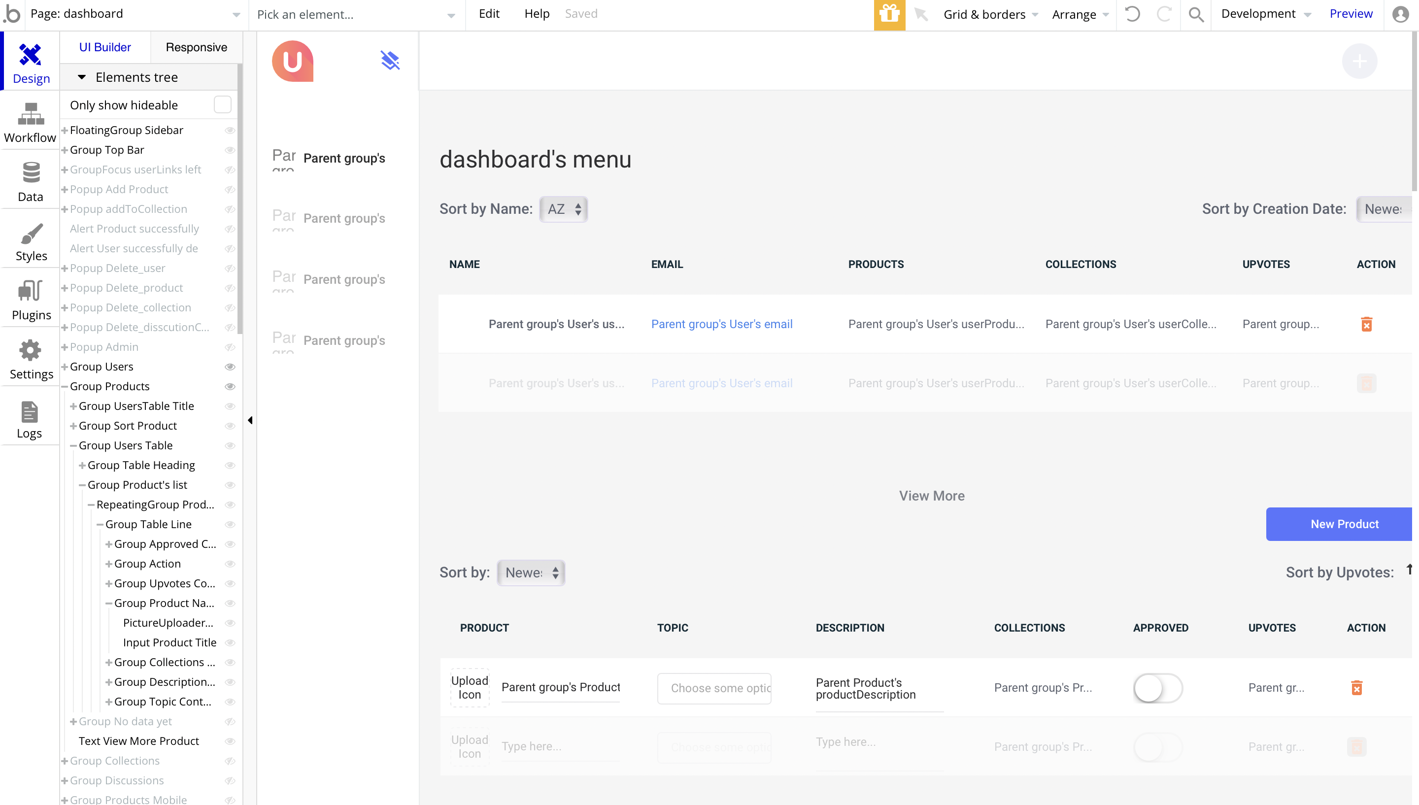Click the gift box icon
This screenshot has width=1419, height=805.
889,14
